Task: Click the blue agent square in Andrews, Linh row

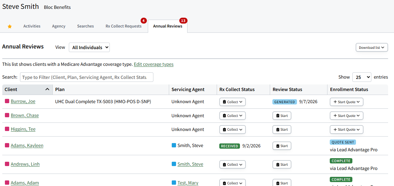Action: pos(174,164)
